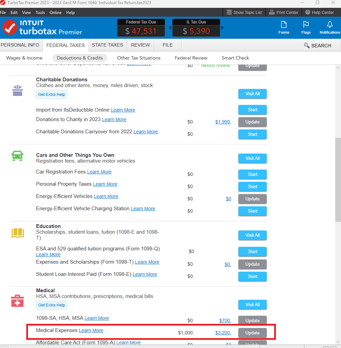Click Visit All for Education
The height and width of the screenshot is (348, 341).
[x=252, y=235]
